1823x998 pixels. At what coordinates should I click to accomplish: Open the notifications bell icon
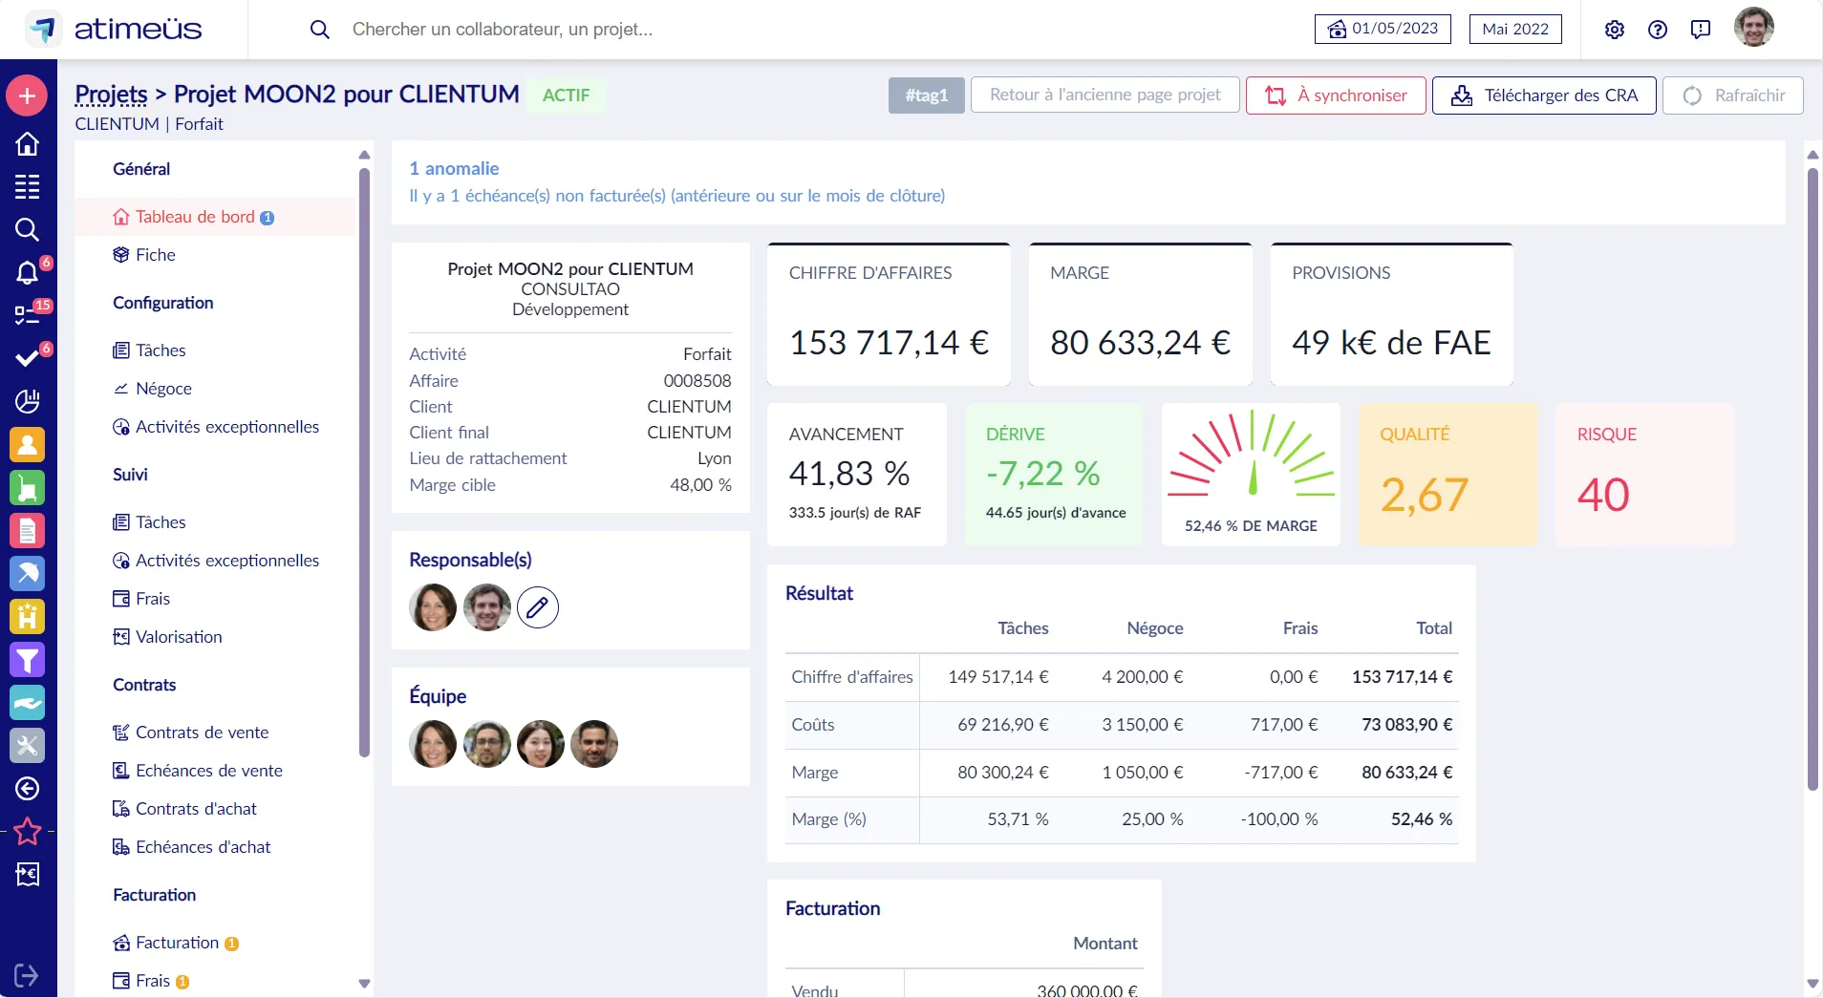click(x=27, y=273)
